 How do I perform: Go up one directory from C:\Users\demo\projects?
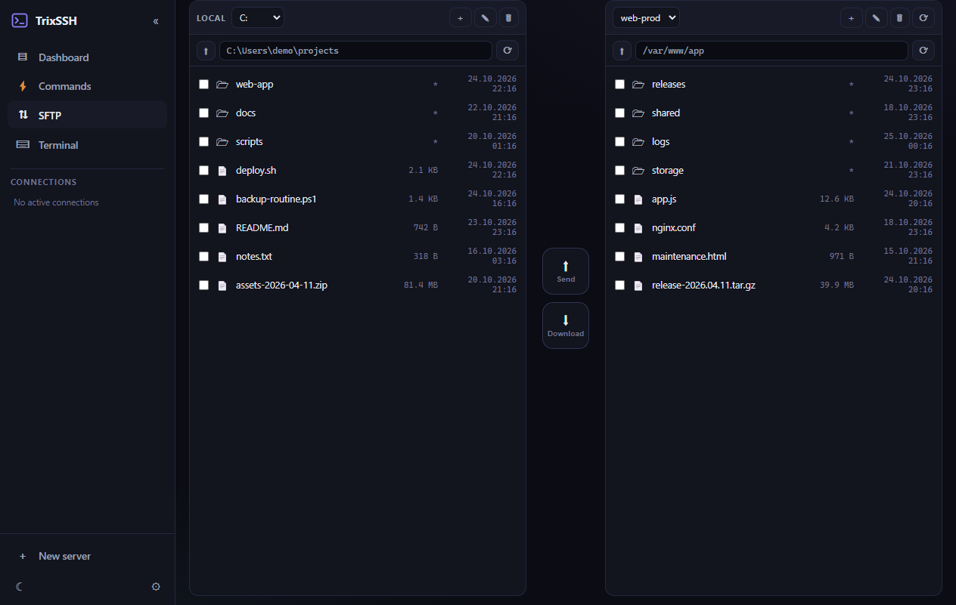click(206, 51)
